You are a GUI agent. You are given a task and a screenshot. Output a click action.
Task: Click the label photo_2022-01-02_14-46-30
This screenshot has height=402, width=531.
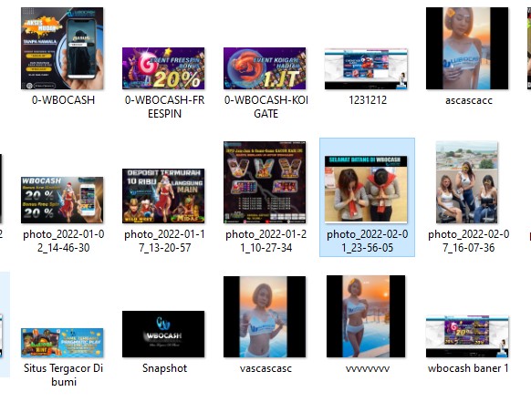(x=63, y=241)
